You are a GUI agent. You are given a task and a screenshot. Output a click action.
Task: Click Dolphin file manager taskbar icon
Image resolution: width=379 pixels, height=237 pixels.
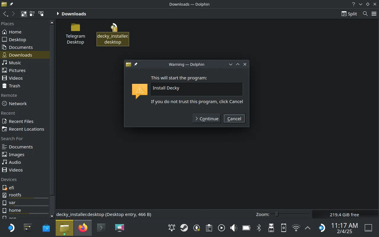(x=65, y=228)
